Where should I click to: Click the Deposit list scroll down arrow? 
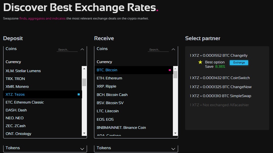click(x=84, y=133)
